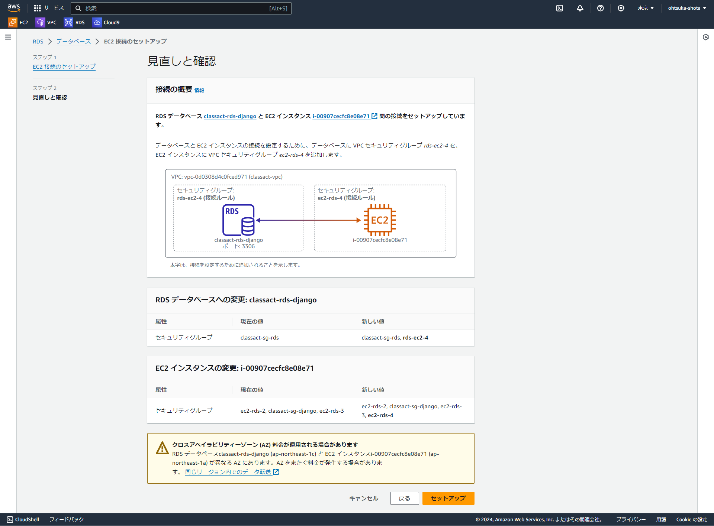Open the help icon in the top bar
Screen dimensions: 714x526
[600, 8]
